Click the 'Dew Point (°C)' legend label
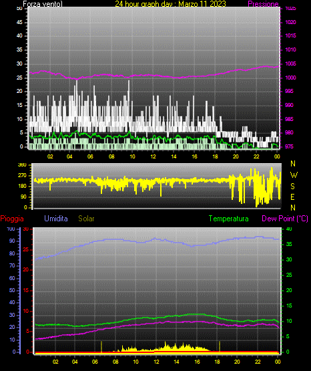 pyautogui.click(x=285, y=219)
